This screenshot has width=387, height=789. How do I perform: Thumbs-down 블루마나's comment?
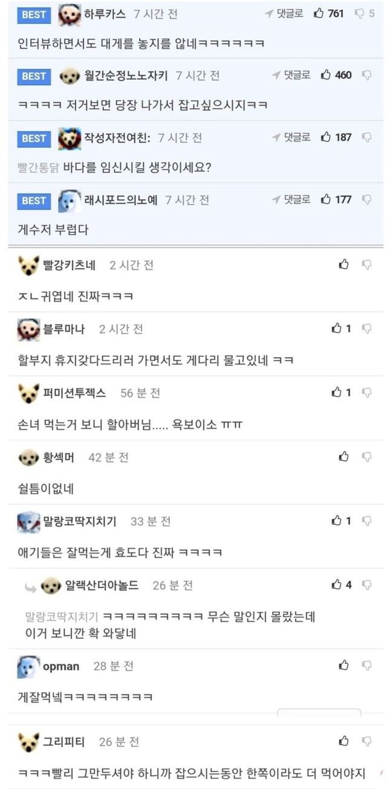coord(366,329)
